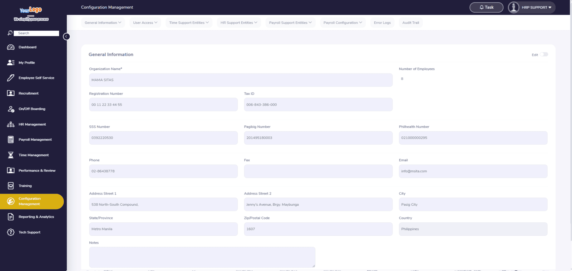Go to Reporting & Analytics page

click(x=36, y=217)
